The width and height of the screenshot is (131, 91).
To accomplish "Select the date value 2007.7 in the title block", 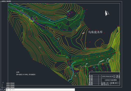I will [116, 83].
